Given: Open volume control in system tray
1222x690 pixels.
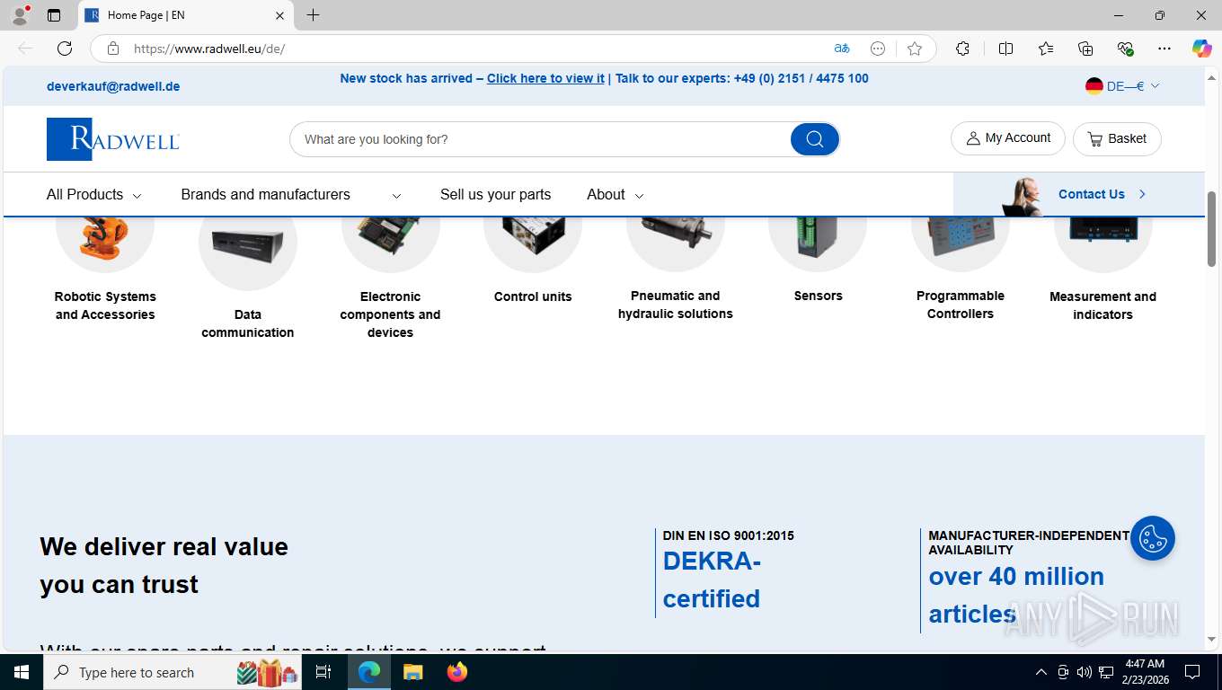Looking at the screenshot, I should [x=1084, y=672].
